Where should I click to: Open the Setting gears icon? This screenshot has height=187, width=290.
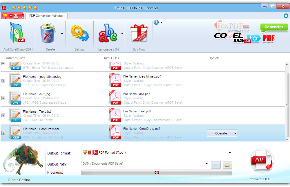coord(79,33)
